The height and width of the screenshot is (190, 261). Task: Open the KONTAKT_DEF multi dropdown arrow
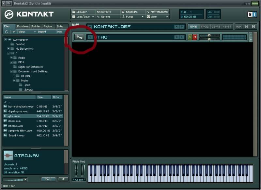coord(90,27)
